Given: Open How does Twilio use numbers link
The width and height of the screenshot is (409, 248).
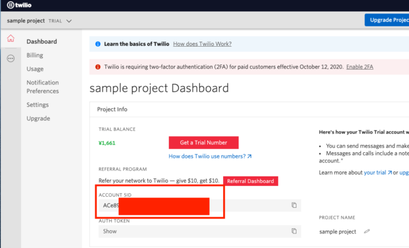Looking at the screenshot, I should click(210, 156).
